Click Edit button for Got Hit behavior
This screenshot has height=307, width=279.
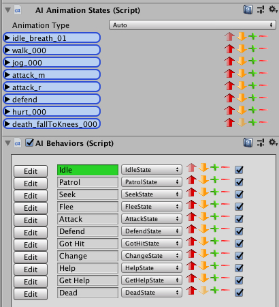31,245
